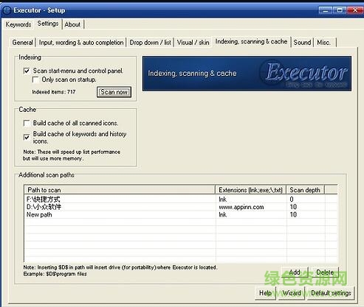Open the Settings tab

click(48, 24)
